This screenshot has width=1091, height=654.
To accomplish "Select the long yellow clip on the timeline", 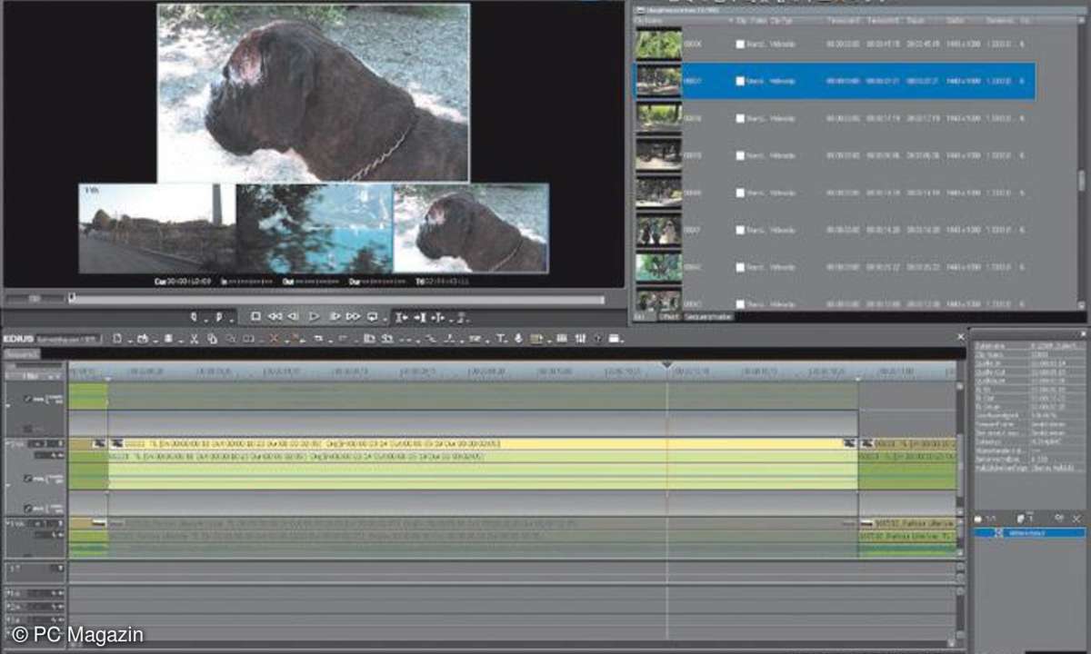I will pos(482,443).
